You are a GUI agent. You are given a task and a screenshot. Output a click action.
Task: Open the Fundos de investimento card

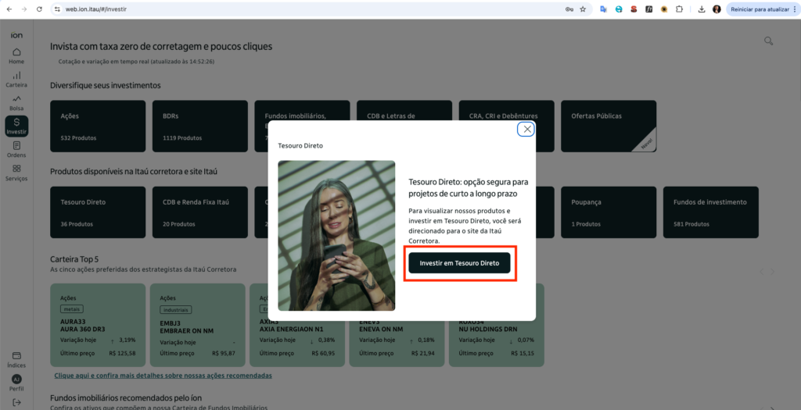click(x=710, y=212)
